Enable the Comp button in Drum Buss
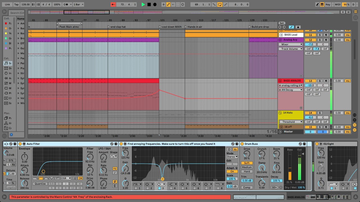This screenshot has height=202, width=360. pos(247,187)
